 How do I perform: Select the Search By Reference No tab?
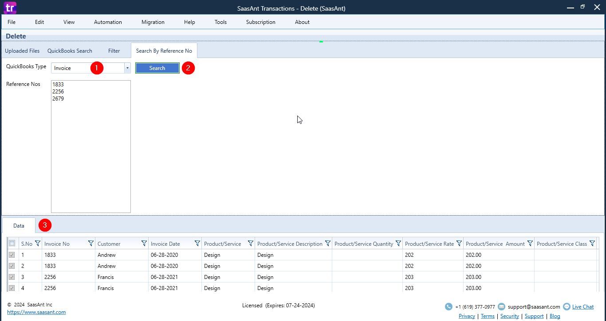[x=164, y=51]
